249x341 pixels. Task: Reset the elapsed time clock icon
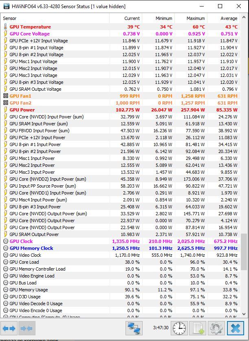click(179, 328)
